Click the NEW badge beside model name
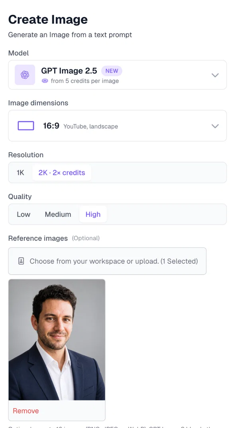Image resolution: width=239 pixels, height=428 pixels. click(x=112, y=71)
